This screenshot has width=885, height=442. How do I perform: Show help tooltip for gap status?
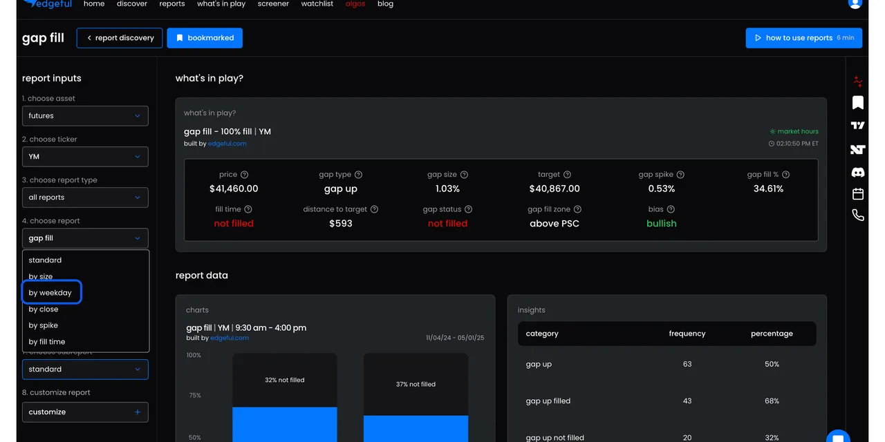(x=468, y=209)
